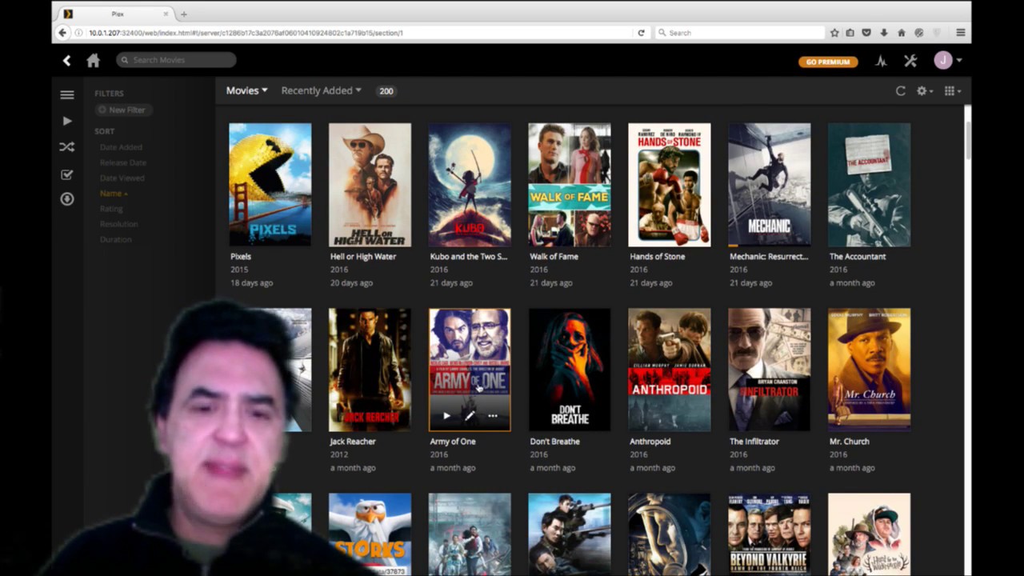Open a new browser tab with plus
The width and height of the screenshot is (1024, 576).
tap(184, 14)
